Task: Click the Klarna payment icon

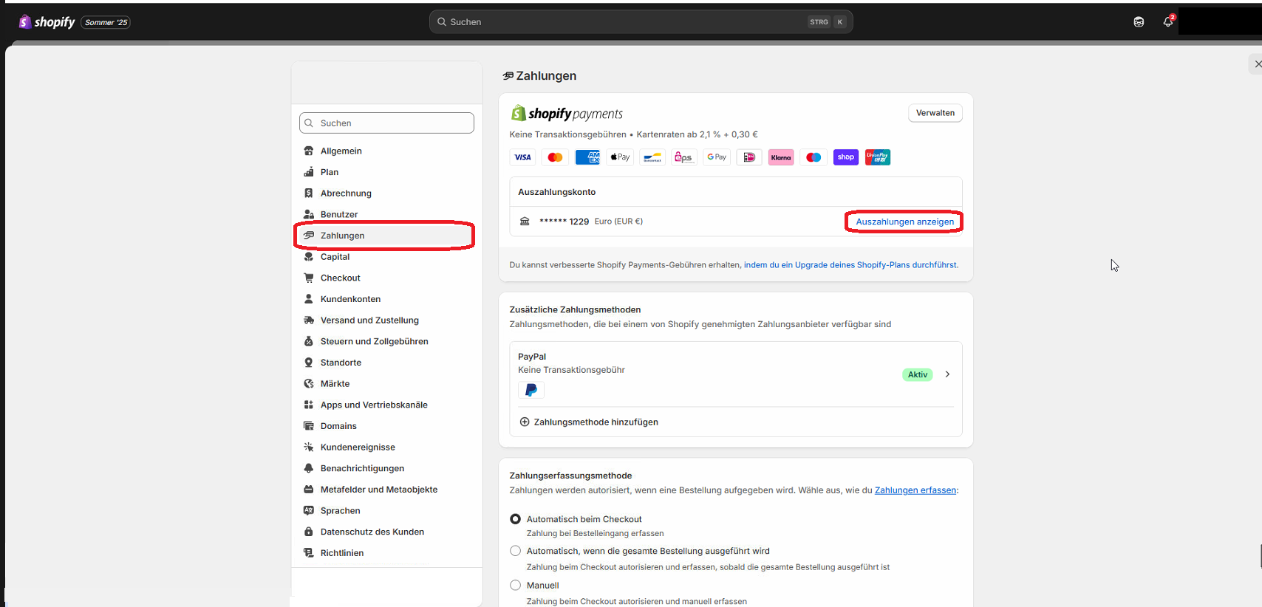Action: point(781,157)
